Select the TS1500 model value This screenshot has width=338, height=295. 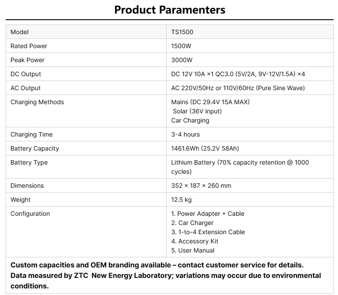[x=182, y=32]
